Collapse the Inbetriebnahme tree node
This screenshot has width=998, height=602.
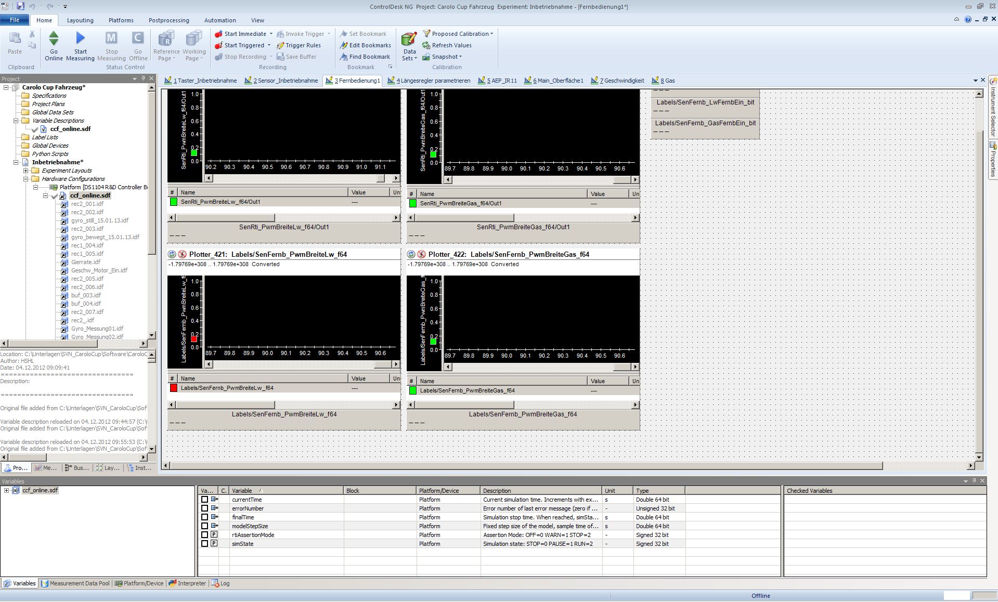point(16,162)
